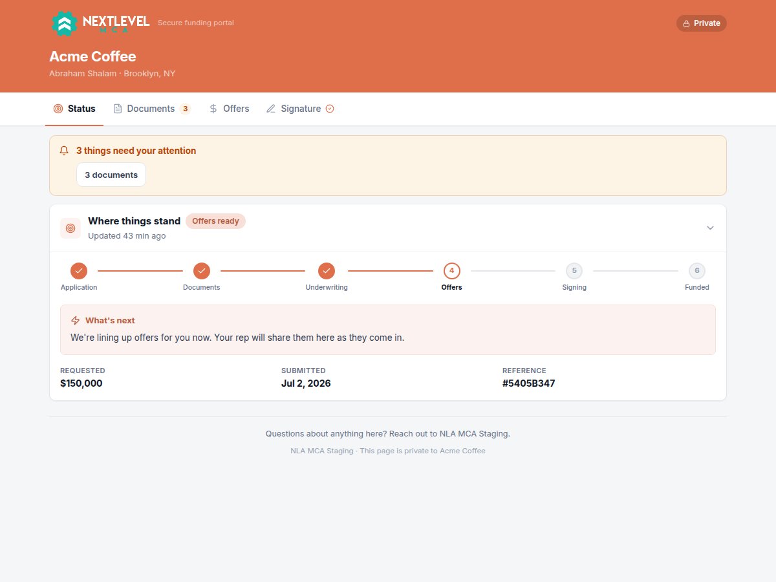776x582 pixels.
Task: Click the Acme Coffee heading
Action: 92,56
